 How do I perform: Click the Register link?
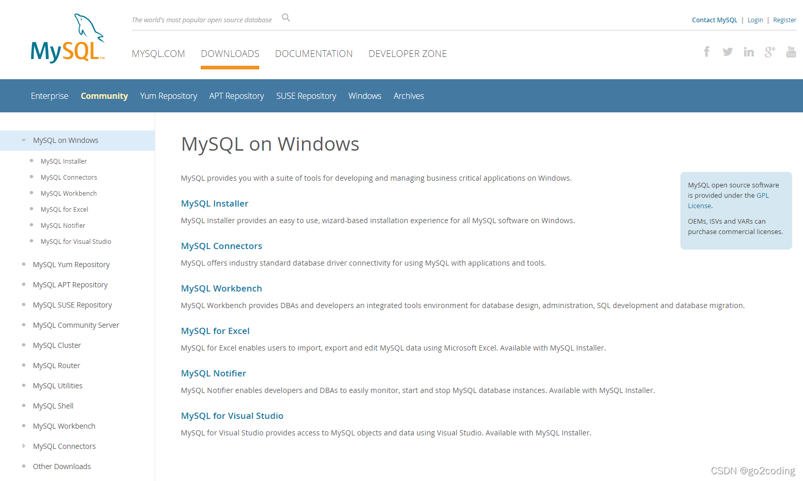click(785, 20)
